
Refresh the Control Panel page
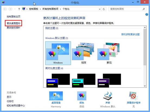click(104, 9)
